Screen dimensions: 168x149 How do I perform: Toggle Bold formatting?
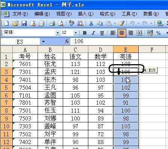click(x=85, y=33)
